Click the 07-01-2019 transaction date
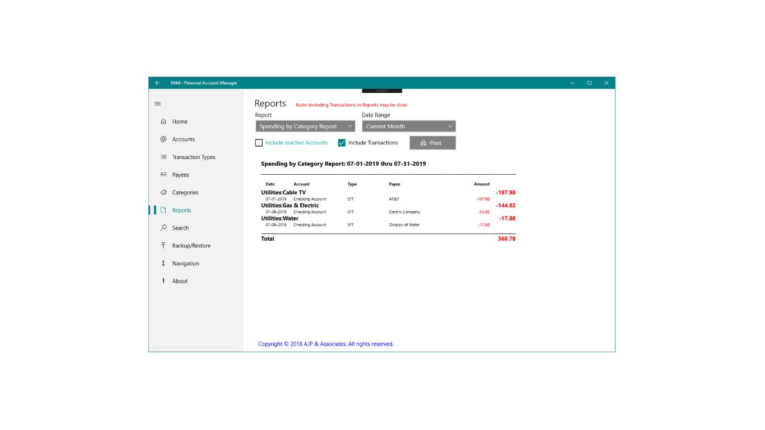This screenshot has height=430, width=765. point(276,199)
